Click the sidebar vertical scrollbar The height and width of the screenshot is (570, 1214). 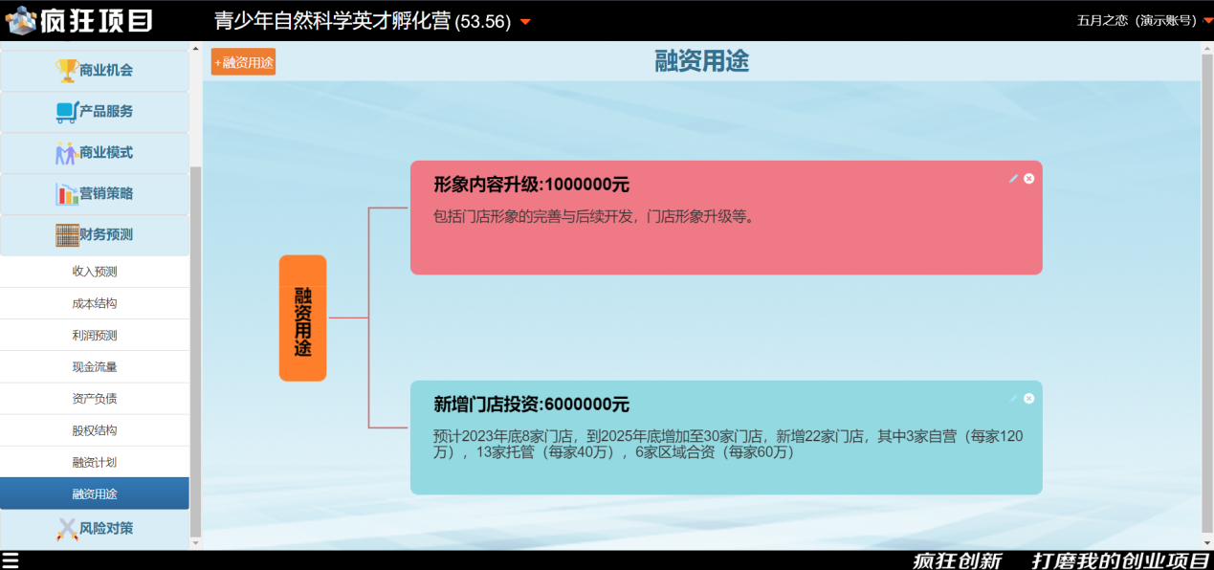[x=196, y=344]
